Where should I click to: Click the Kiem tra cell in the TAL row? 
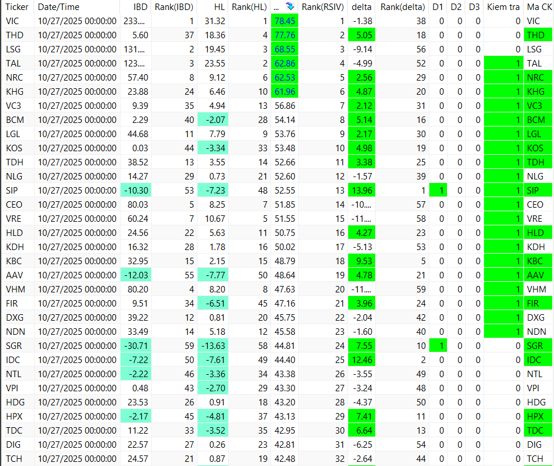[504, 64]
